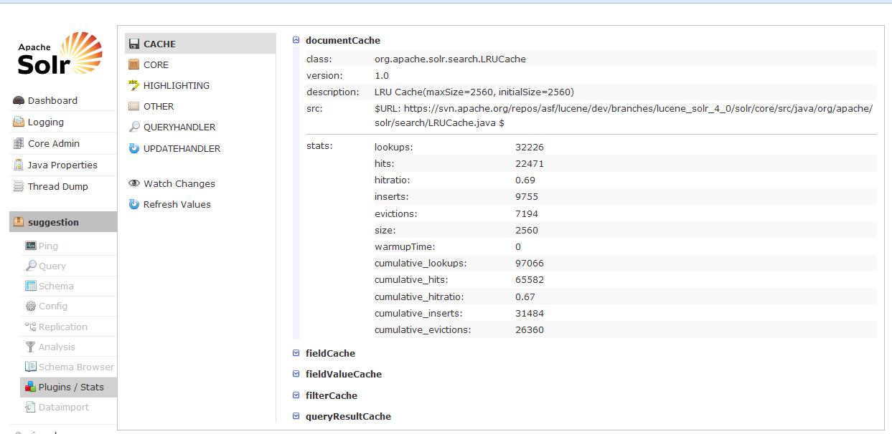Open the CORE stats category
This screenshot has width=892, height=434.
point(156,64)
